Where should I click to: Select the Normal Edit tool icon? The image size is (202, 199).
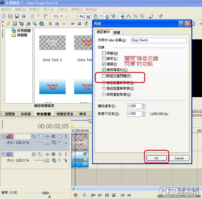(x=122, y=16)
